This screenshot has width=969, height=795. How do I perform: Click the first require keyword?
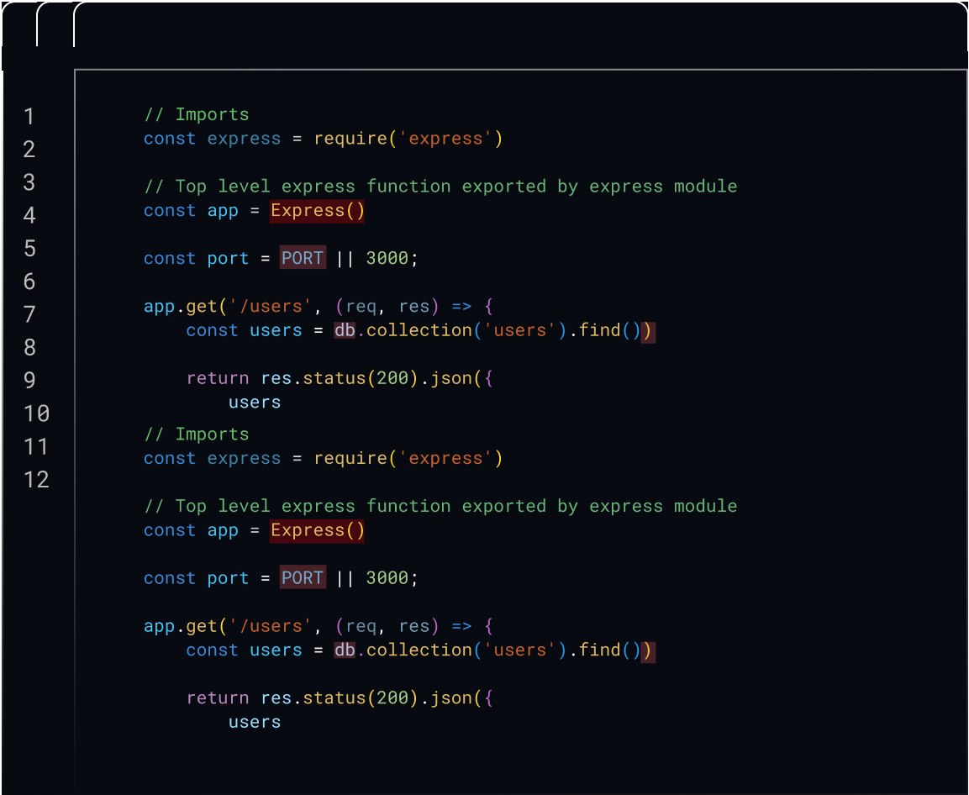click(350, 138)
